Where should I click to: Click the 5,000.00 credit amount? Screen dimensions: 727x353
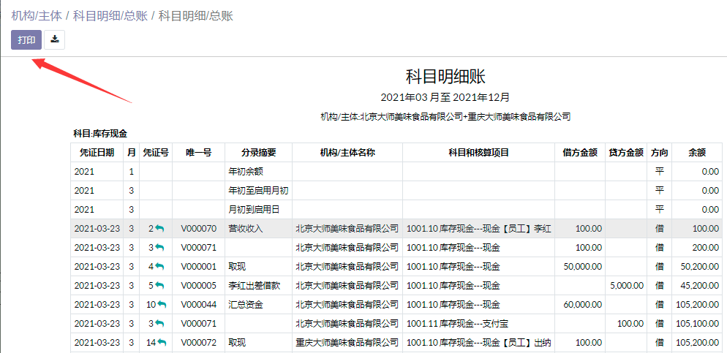pyautogui.click(x=628, y=285)
